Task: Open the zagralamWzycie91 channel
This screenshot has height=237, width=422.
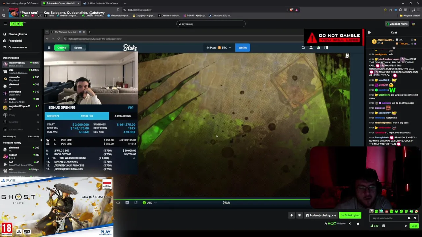Action: pyautogui.click(x=21, y=107)
